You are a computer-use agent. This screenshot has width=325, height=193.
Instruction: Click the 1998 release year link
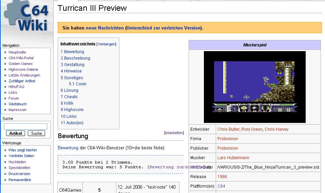(x=222, y=177)
